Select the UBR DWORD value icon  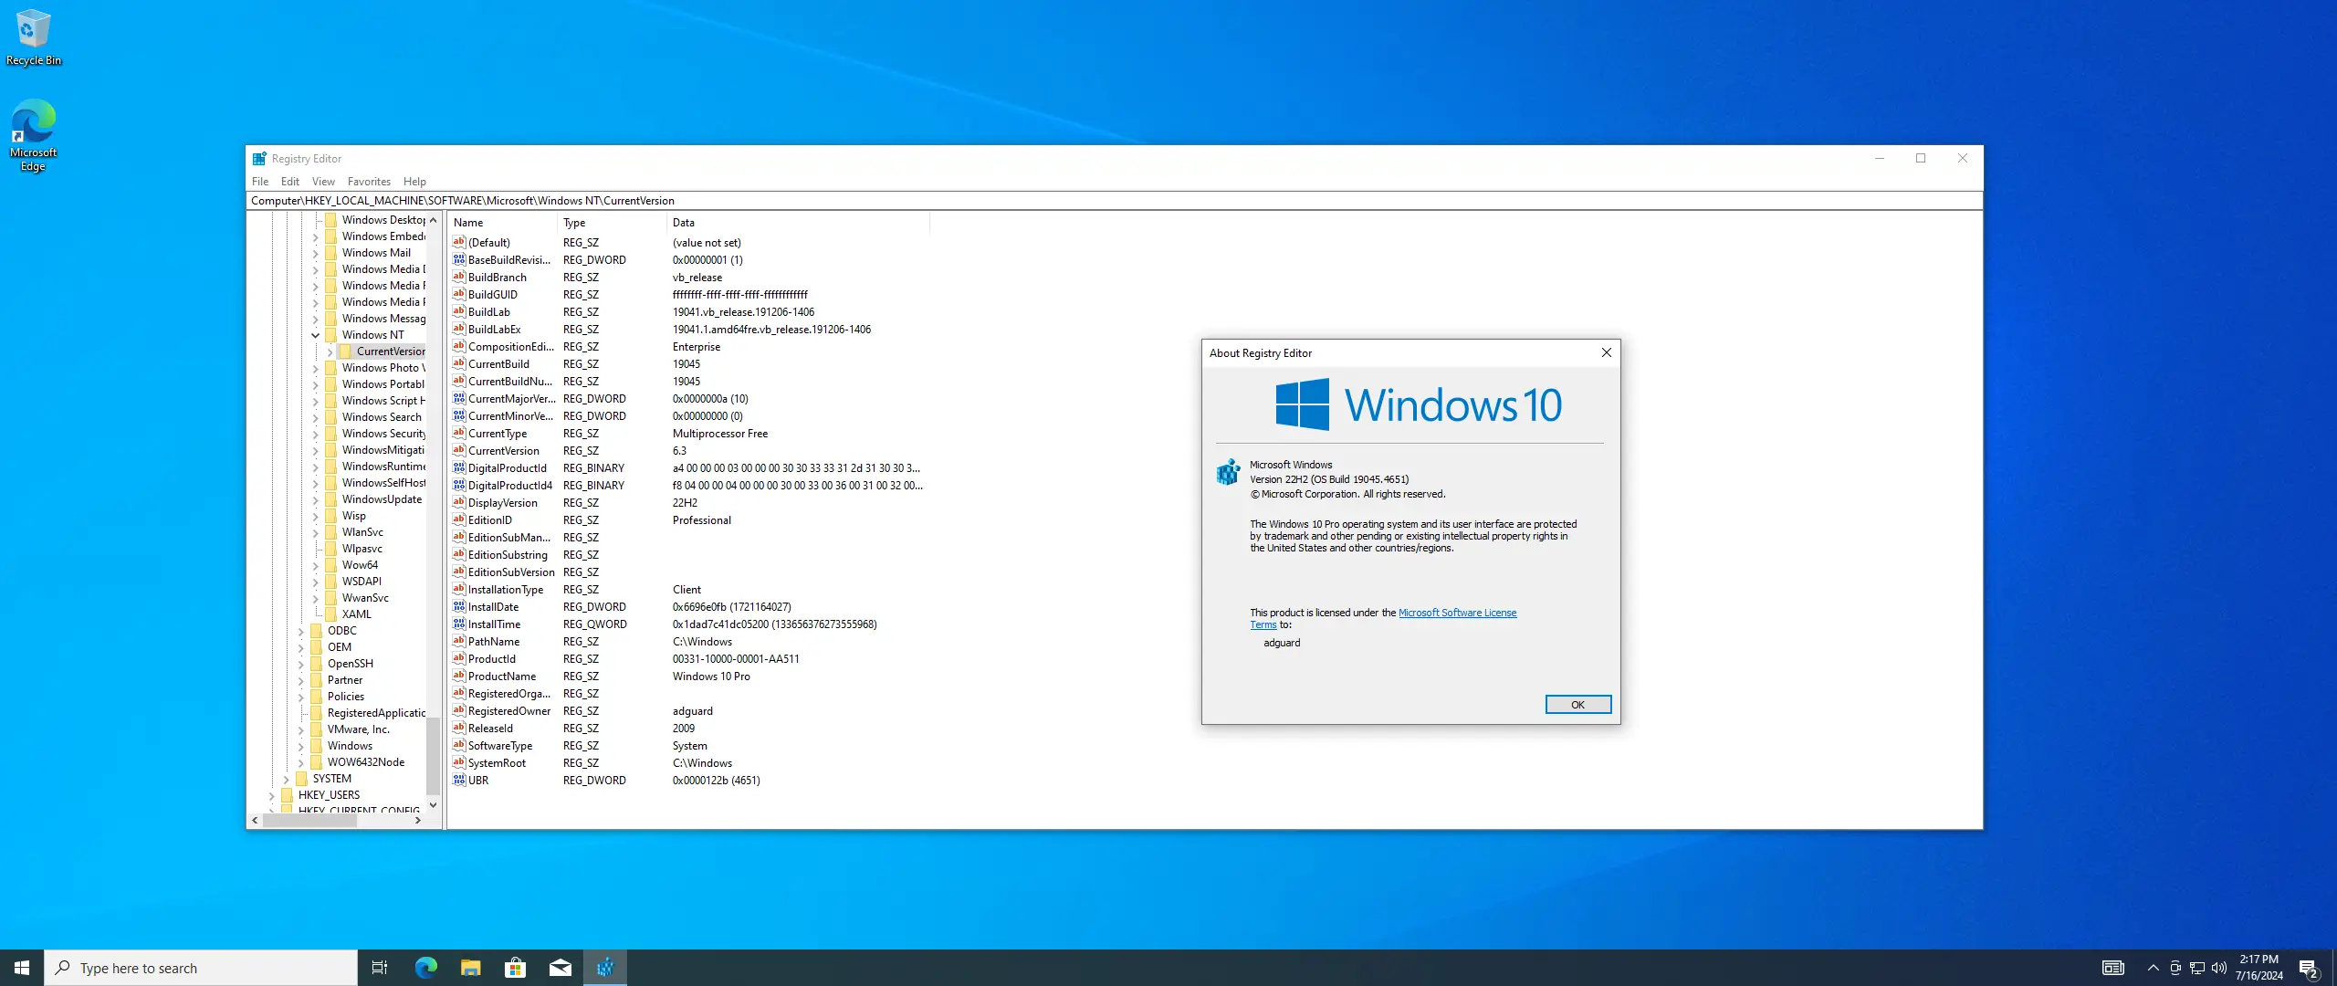pos(459,781)
